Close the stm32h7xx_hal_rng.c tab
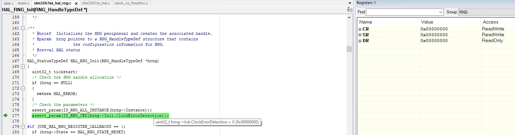The width and height of the screenshot is (515, 135). [76, 3]
